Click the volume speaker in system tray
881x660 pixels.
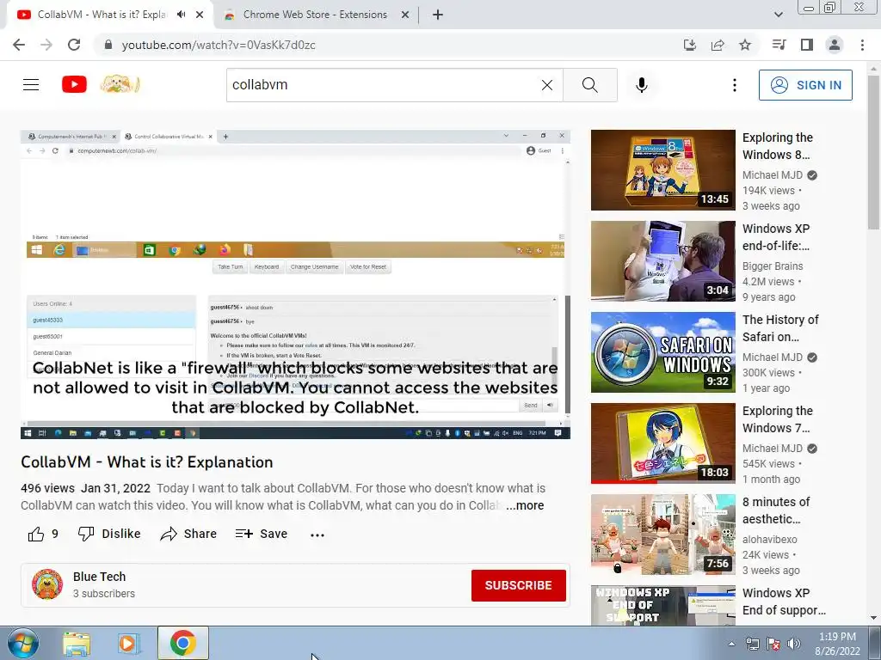(794, 644)
